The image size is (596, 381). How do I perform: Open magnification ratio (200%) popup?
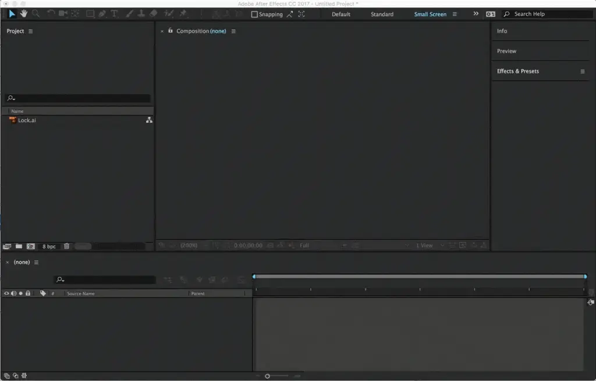pyautogui.click(x=189, y=245)
